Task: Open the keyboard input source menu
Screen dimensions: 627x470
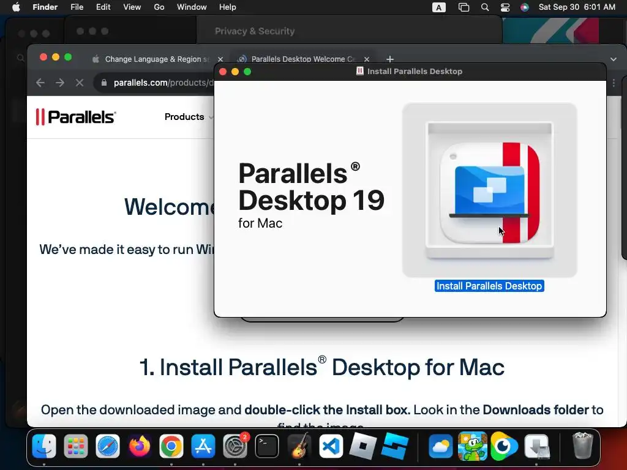Action: pos(438,7)
